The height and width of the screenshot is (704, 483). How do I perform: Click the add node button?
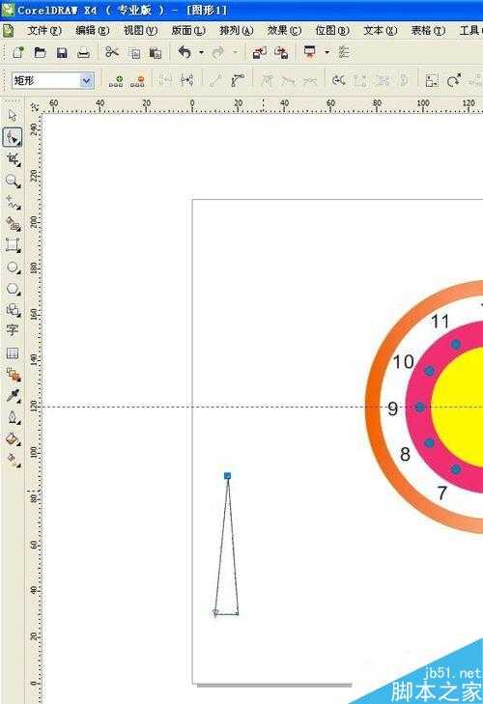click(x=116, y=81)
